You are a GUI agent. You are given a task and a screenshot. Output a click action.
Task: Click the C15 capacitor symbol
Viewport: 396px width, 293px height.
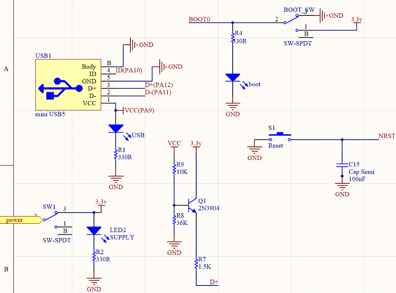(342, 165)
